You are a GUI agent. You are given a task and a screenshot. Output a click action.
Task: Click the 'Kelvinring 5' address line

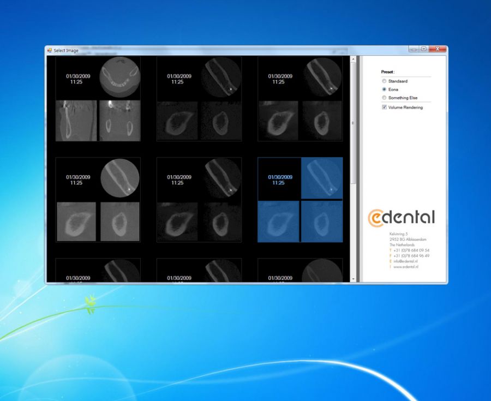click(399, 234)
